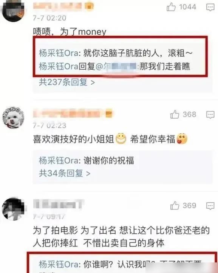Open blurred username of the second commenter
The width and height of the screenshot is (218, 273).
(x=73, y=113)
